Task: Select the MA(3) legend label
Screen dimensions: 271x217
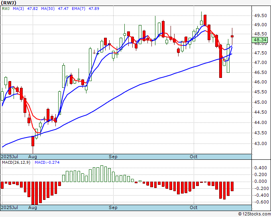Action: point(18,9)
